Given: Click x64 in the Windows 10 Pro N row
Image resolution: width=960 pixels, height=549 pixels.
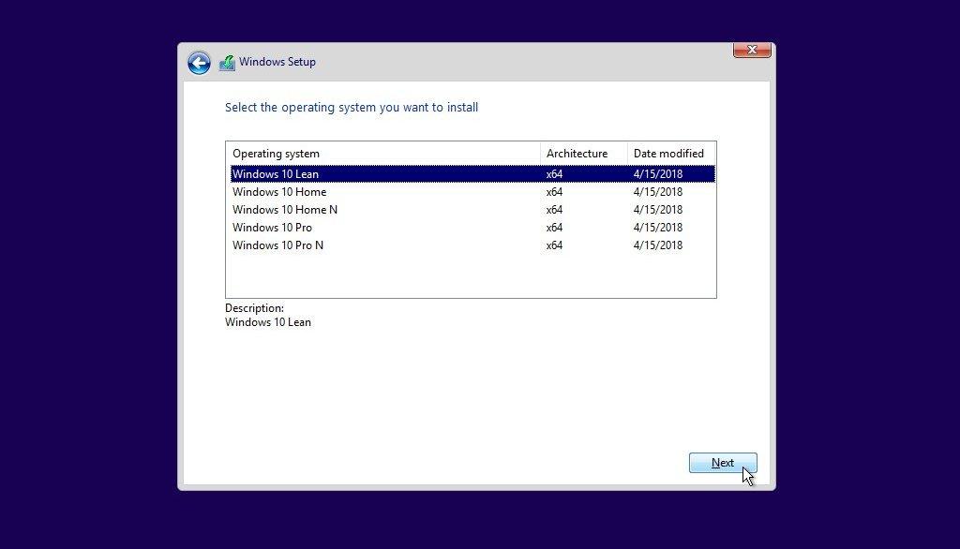Looking at the screenshot, I should point(554,245).
